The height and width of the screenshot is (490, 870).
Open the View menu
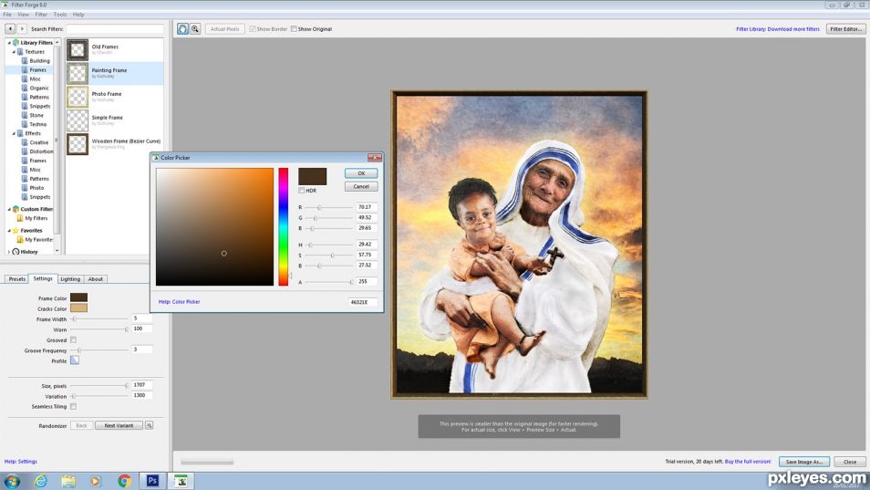pyautogui.click(x=23, y=15)
